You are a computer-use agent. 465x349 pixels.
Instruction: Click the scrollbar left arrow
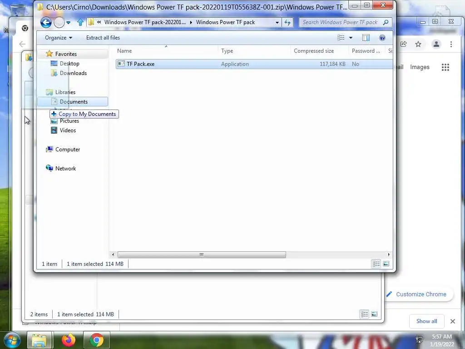tap(113, 254)
